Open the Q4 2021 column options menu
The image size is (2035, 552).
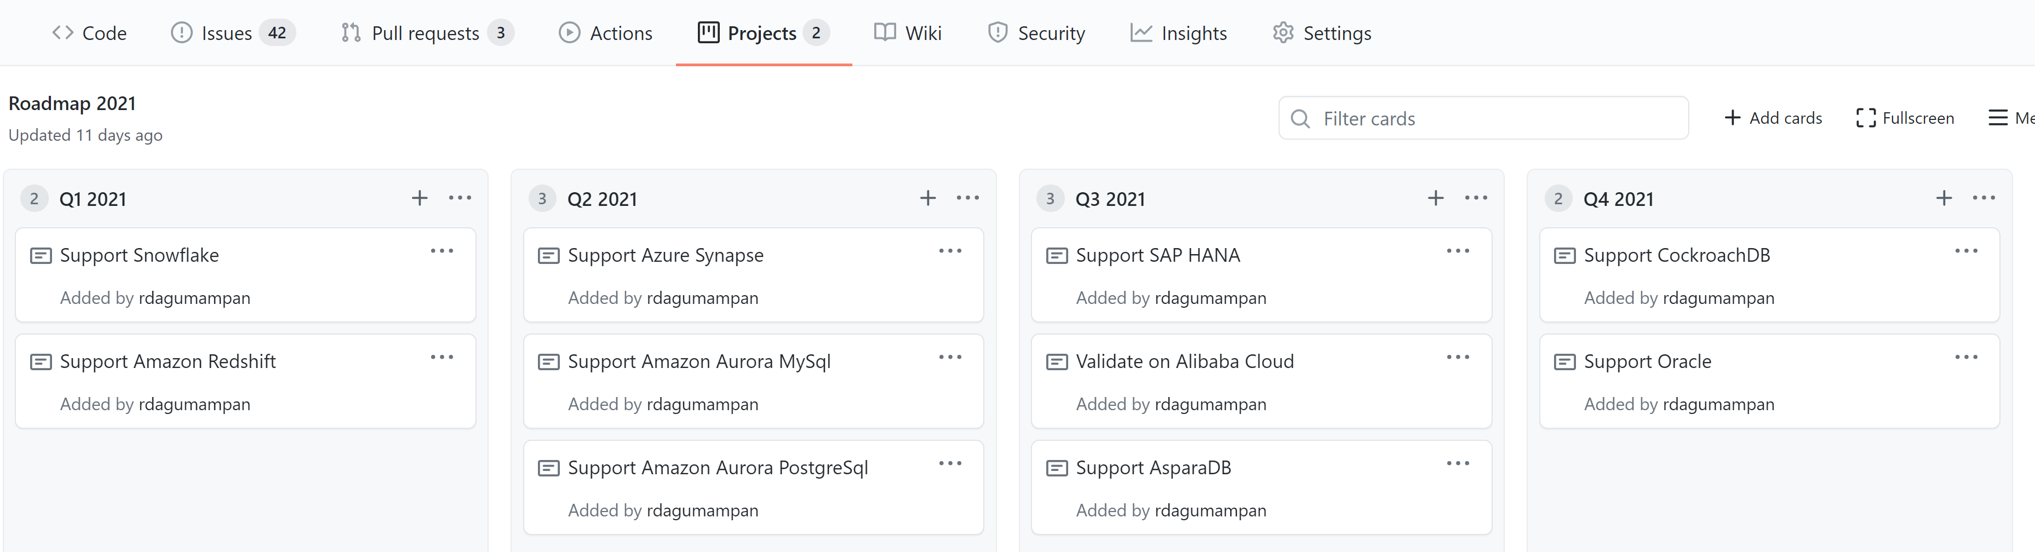(x=1984, y=198)
